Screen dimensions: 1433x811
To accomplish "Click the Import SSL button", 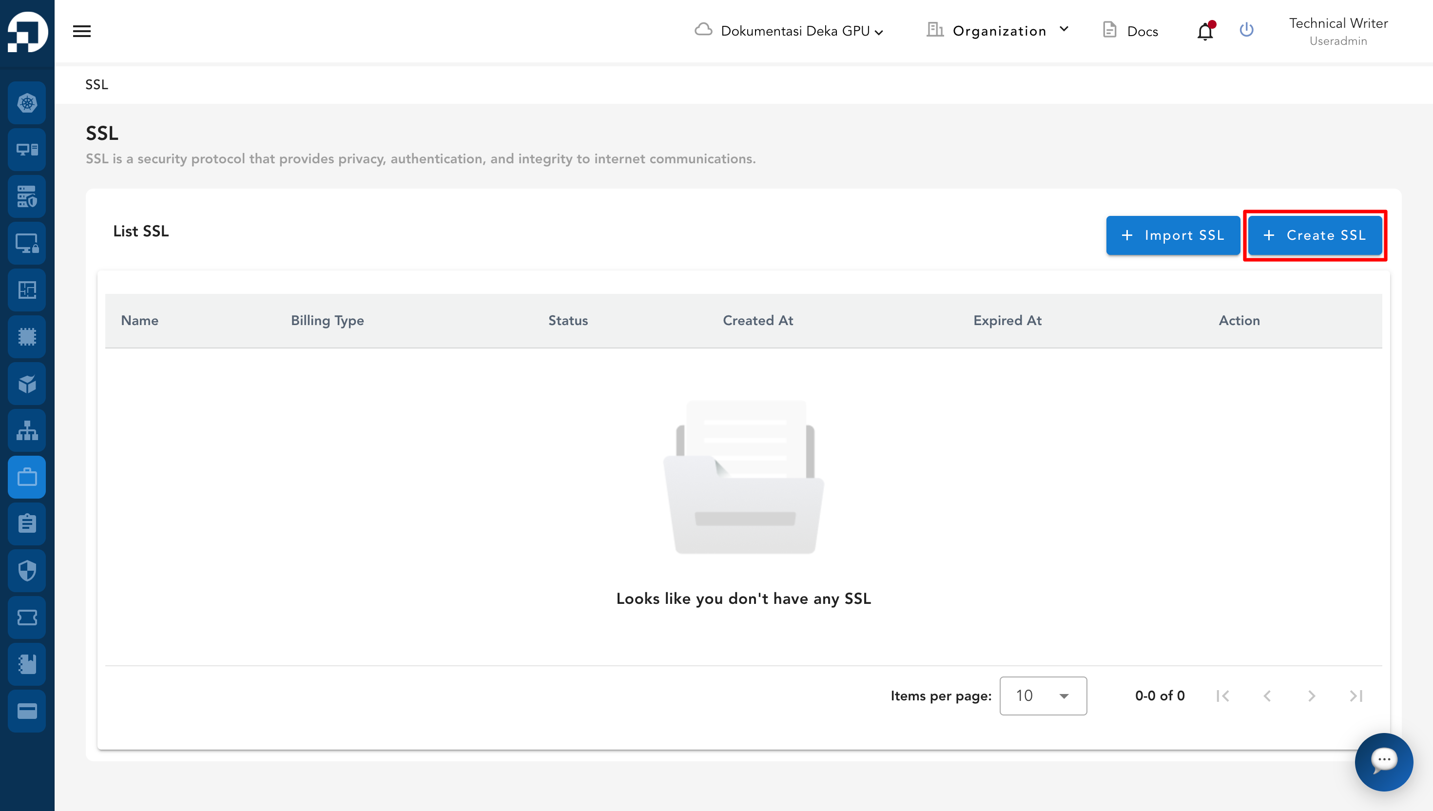I will click(1172, 235).
